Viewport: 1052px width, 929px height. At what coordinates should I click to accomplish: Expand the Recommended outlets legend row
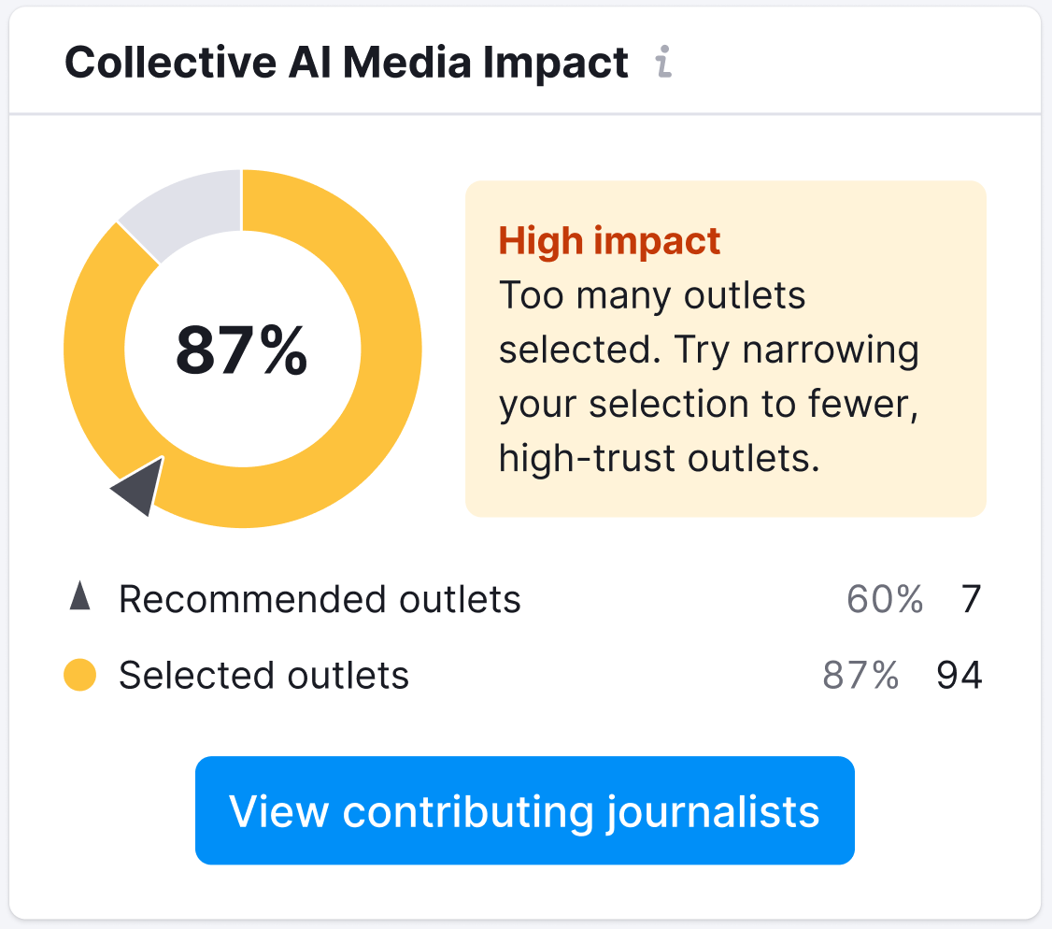(x=320, y=599)
